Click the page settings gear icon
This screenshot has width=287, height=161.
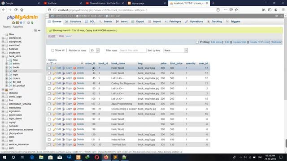(x=277, y=16)
